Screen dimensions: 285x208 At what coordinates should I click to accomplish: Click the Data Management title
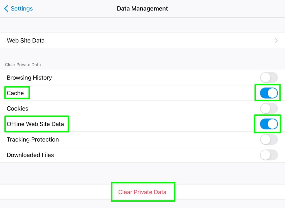point(142,9)
